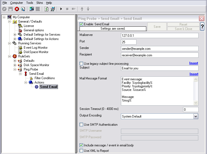Screen dimensions: 207x154
Task: Click into the Mailserver input field
Action: 160,36
